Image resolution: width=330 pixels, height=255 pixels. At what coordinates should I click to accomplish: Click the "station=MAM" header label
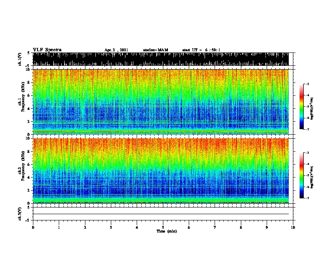[x=155, y=50]
